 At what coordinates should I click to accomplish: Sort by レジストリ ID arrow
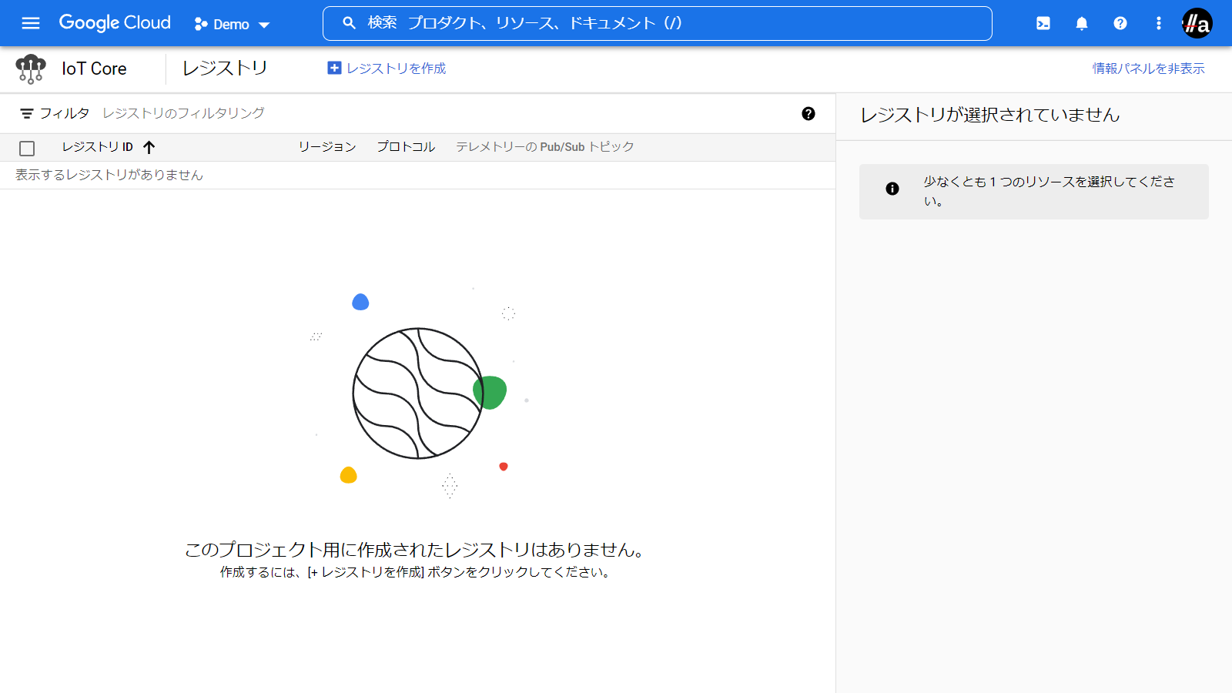pos(149,147)
